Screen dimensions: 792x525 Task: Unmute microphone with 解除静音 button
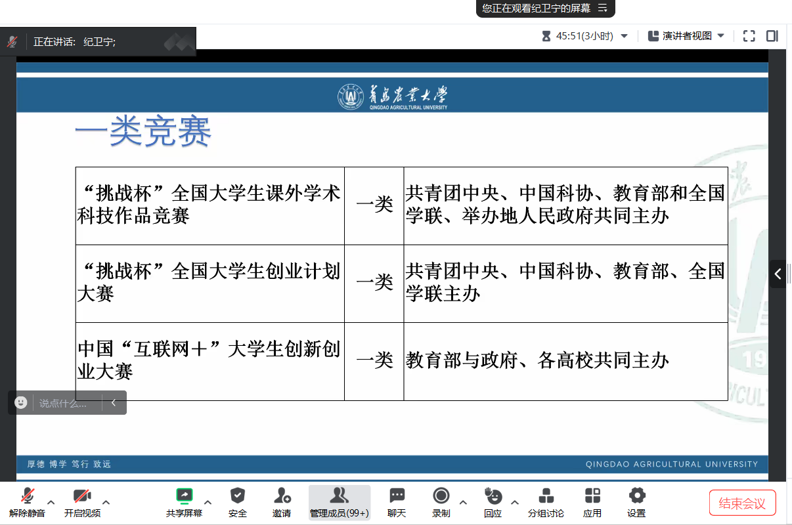[27, 502]
